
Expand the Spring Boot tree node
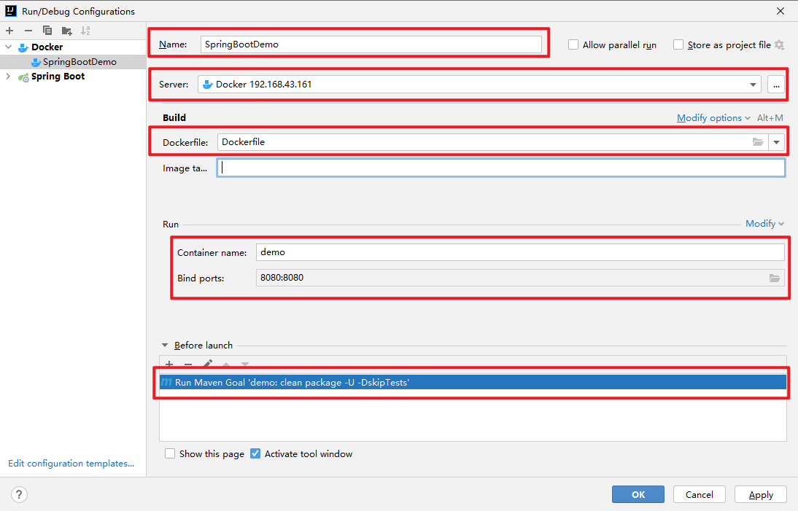click(x=9, y=77)
